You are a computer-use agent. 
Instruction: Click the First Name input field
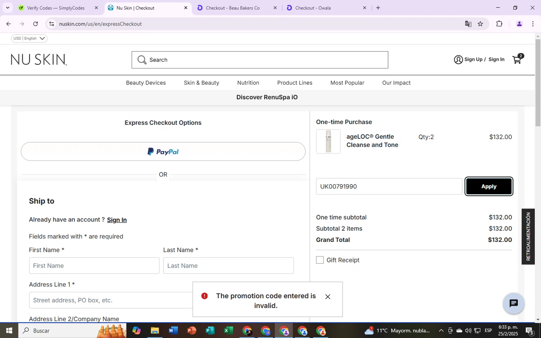pyautogui.click(x=94, y=266)
